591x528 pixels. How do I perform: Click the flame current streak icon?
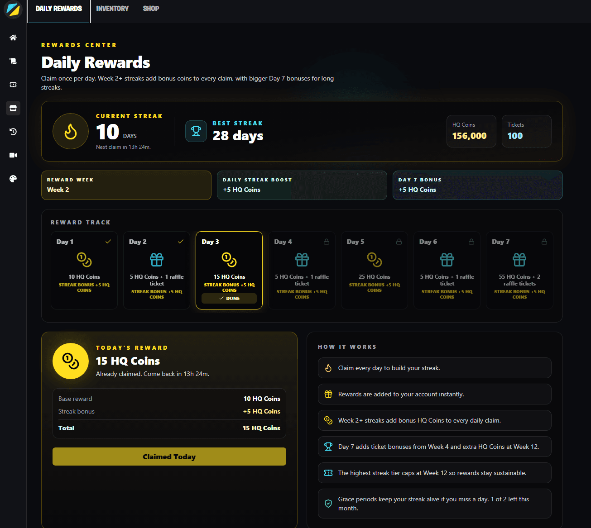pyautogui.click(x=71, y=131)
